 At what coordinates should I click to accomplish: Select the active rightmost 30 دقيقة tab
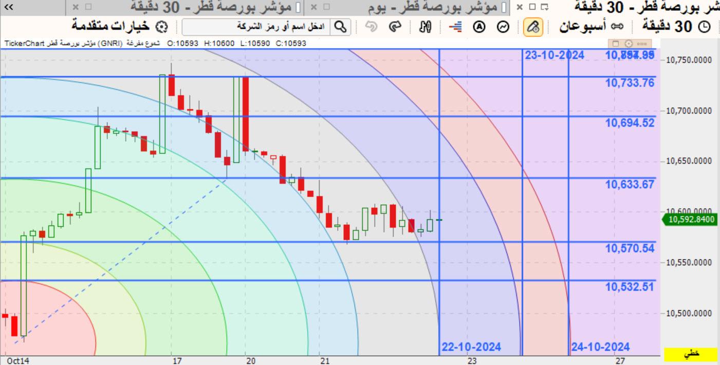tap(647, 7)
